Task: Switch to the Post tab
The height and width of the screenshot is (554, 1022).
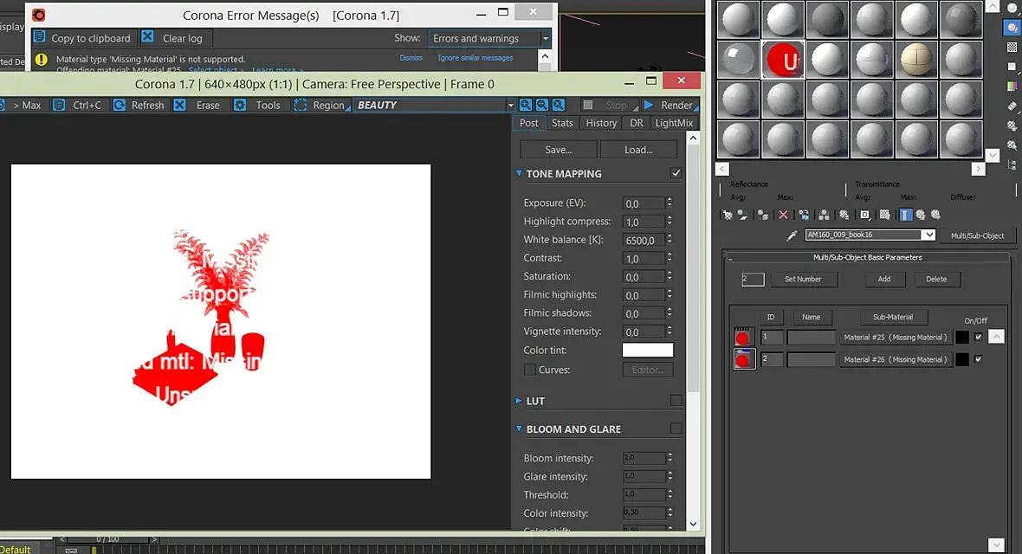Action: click(528, 123)
